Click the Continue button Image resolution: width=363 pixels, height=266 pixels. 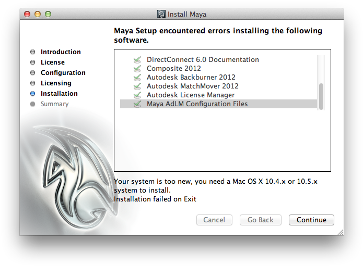click(311, 220)
